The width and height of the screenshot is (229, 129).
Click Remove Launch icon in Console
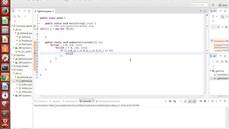[x=170, y=101]
